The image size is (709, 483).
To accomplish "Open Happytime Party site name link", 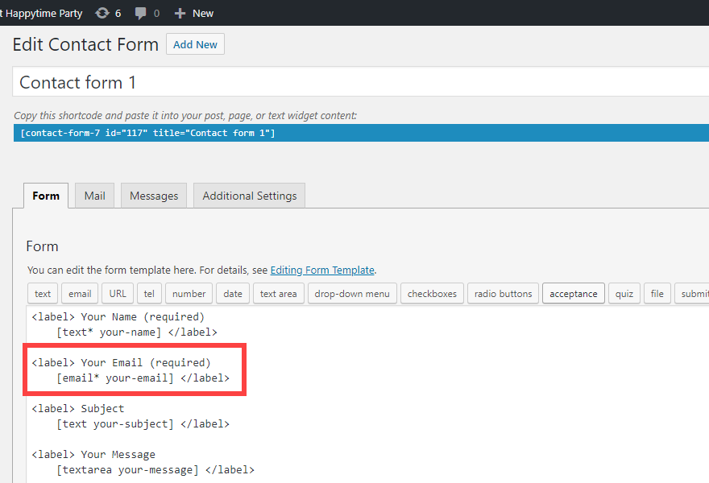I will (x=44, y=13).
